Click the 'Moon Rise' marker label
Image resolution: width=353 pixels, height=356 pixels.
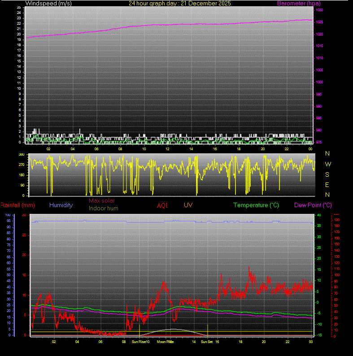[165, 342]
